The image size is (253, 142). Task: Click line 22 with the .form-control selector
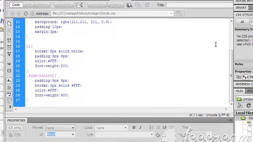pos(41,76)
